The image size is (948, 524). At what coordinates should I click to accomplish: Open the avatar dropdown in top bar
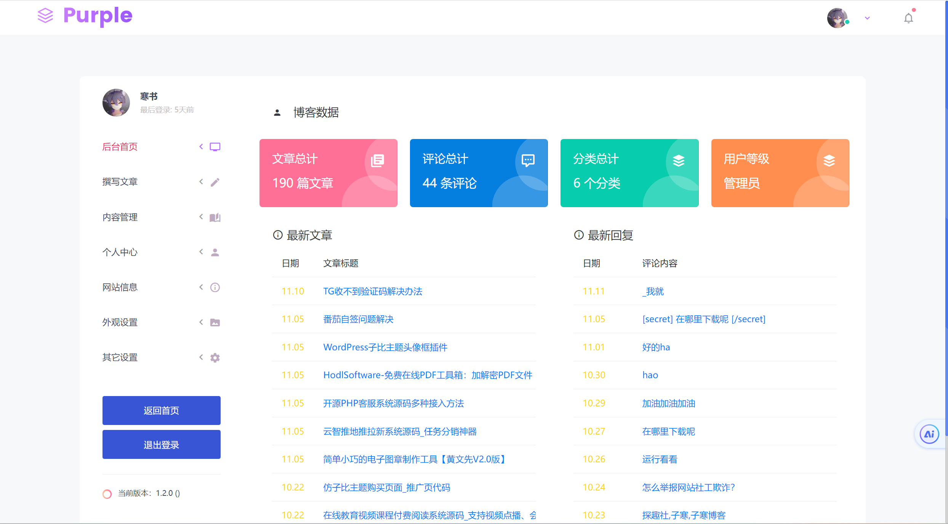click(867, 18)
